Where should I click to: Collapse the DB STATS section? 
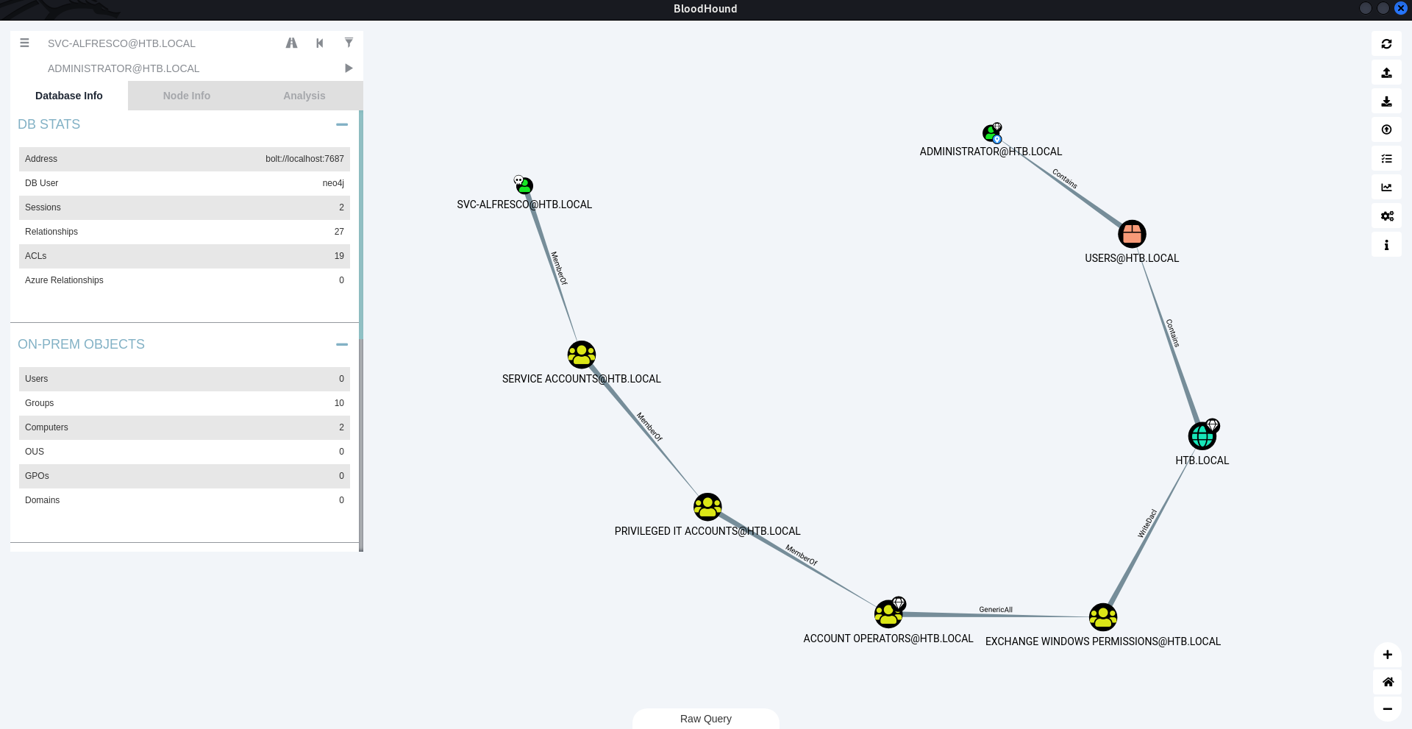(341, 125)
